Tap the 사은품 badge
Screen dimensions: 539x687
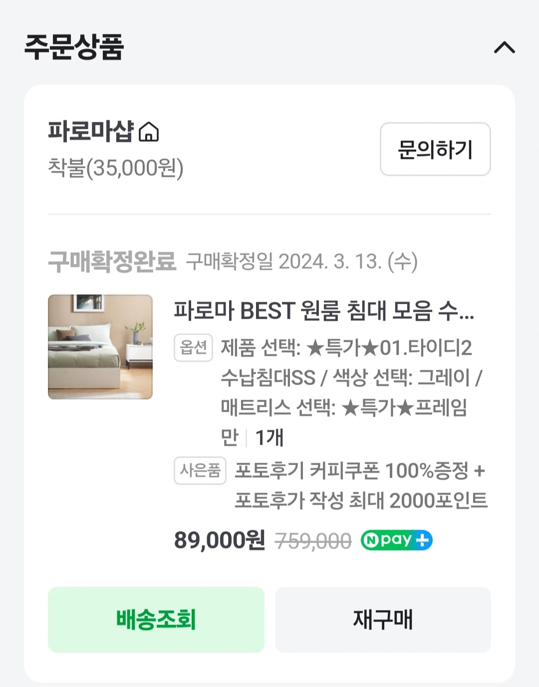coord(200,471)
